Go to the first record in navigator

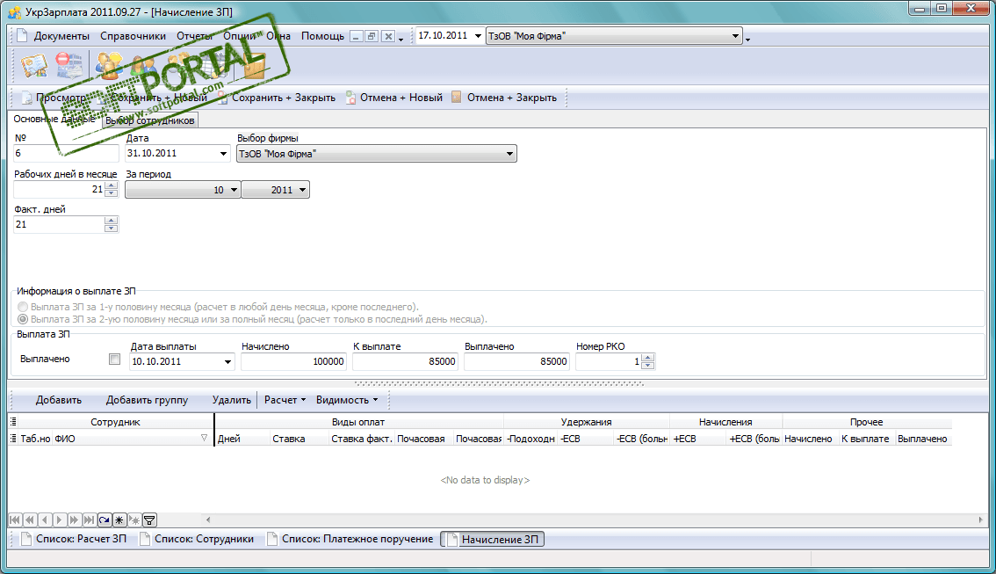pos(15,520)
